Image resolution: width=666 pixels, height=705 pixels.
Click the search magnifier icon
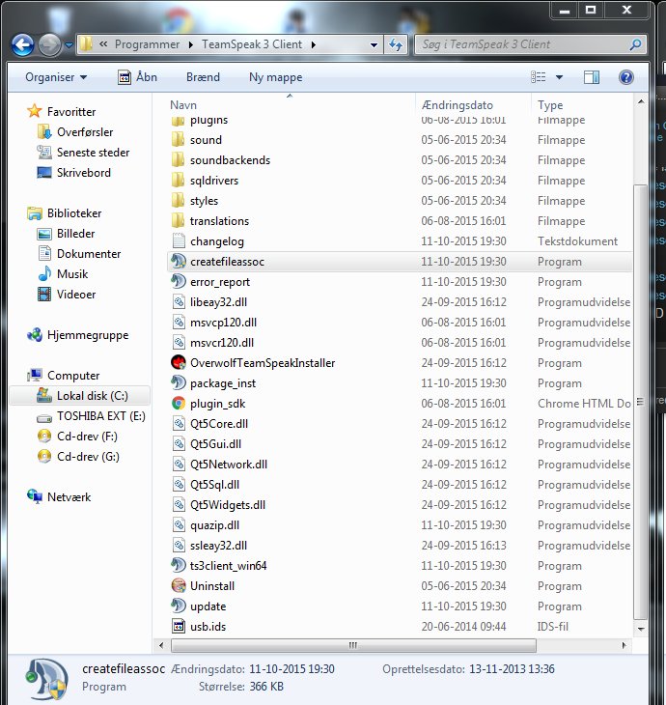(x=635, y=44)
